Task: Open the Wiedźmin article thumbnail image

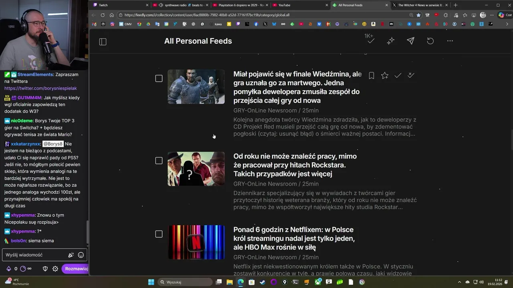Action: click(196, 87)
